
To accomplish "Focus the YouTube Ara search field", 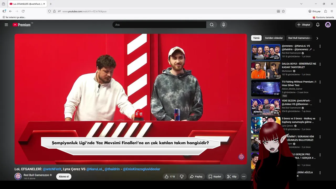I will (x=159, y=25).
